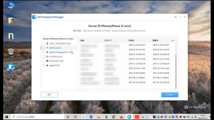Click the Cortana circle icon

[68, 117]
